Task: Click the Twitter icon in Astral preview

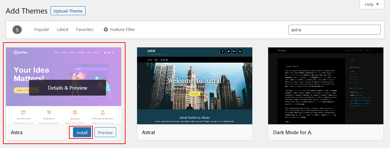Action: coord(228,51)
